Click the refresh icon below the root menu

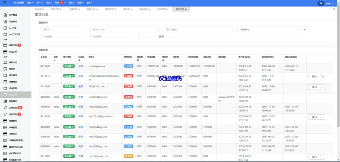(x=334, y=9)
